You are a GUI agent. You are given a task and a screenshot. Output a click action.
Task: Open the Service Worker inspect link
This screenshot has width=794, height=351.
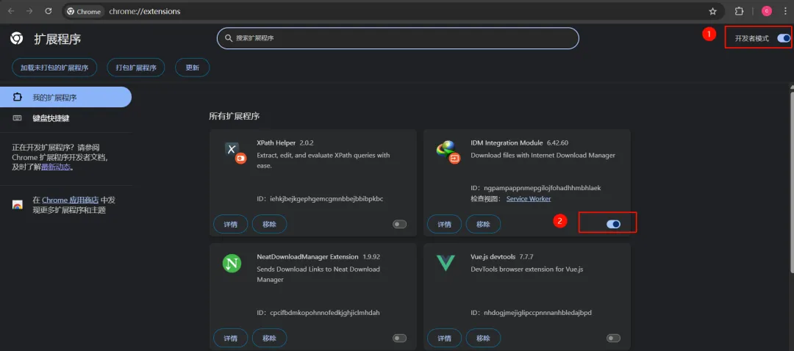[529, 199]
